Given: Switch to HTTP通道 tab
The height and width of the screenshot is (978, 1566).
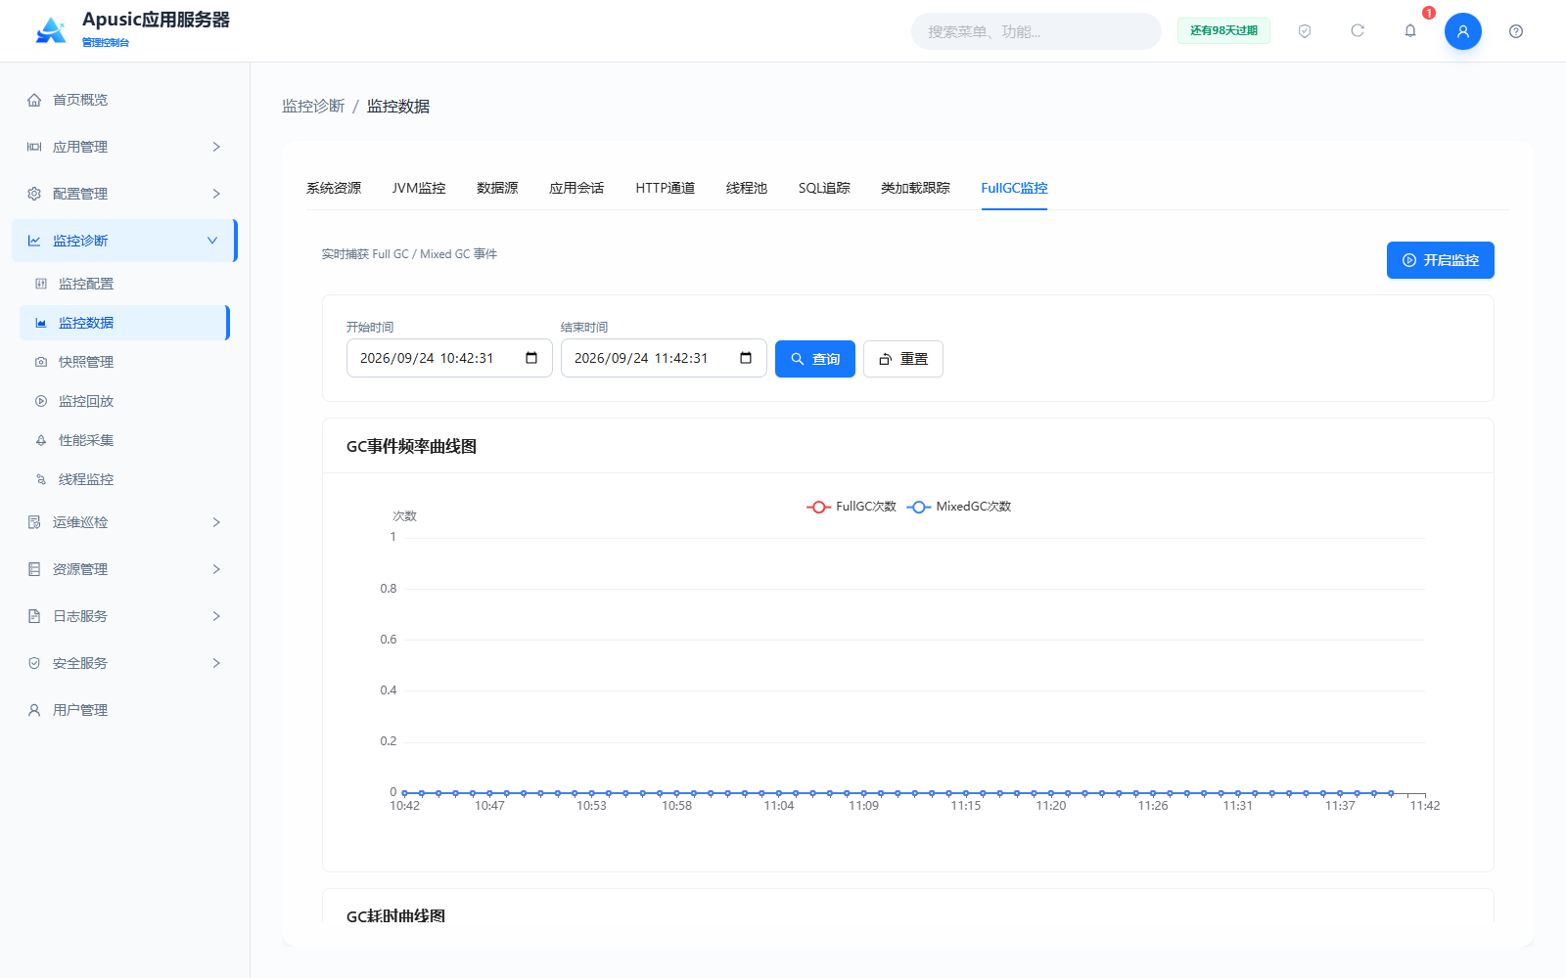Looking at the screenshot, I should click(x=666, y=188).
